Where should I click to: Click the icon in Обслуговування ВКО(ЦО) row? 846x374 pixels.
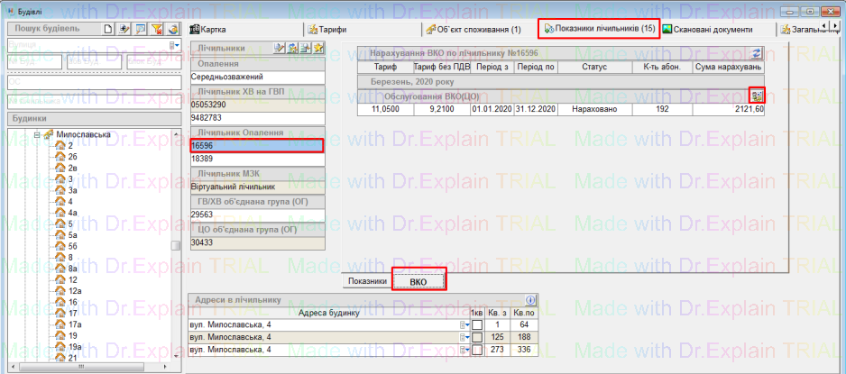tap(758, 96)
